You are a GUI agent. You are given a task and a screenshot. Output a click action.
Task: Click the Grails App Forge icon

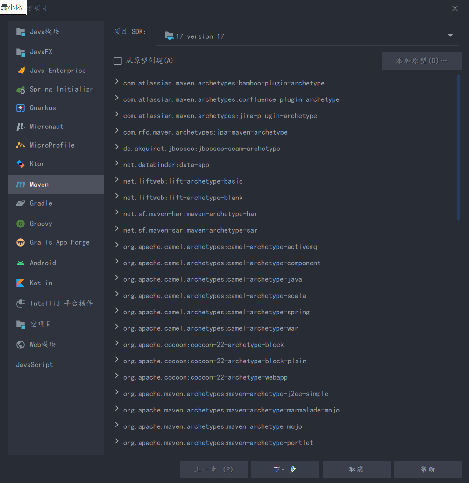(x=21, y=242)
